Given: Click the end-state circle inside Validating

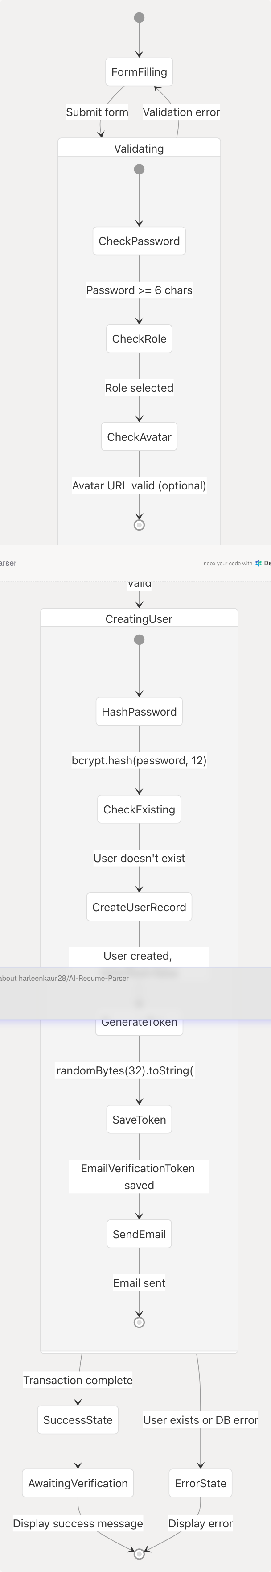Looking at the screenshot, I should (x=140, y=525).
